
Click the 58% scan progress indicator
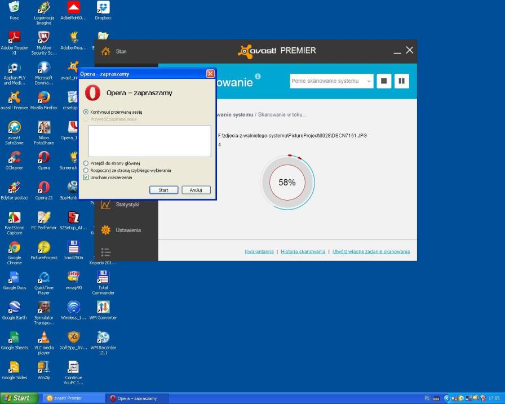[287, 182]
